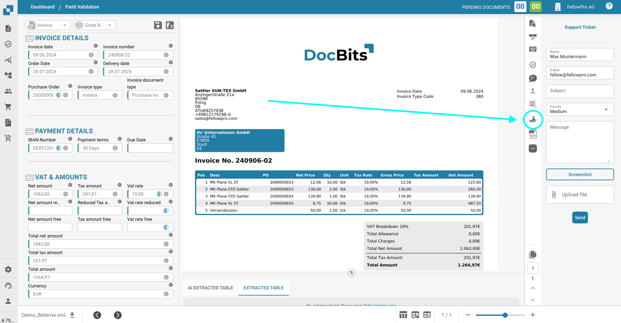Adjust the zoom slider handle

(505, 315)
